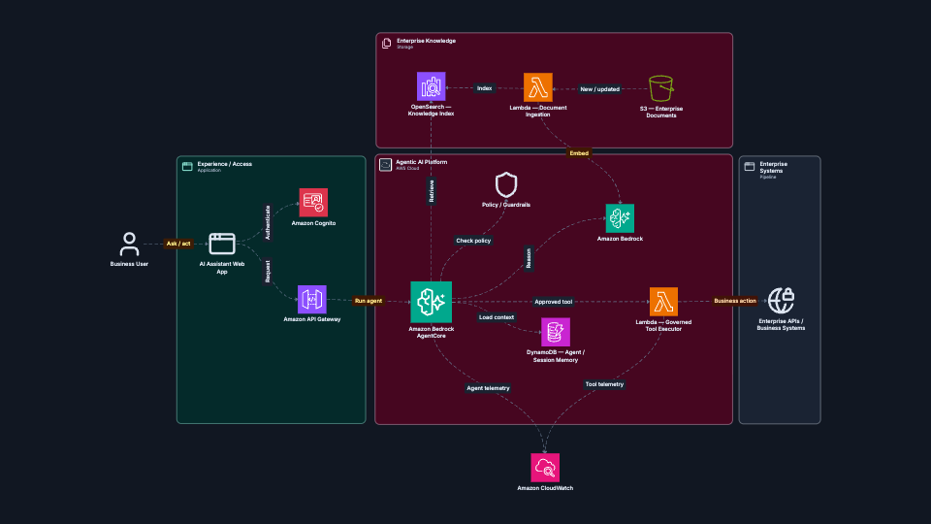Click the Amazon CloudWatch icon
Screen dimensions: 931x524
[x=545, y=468]
